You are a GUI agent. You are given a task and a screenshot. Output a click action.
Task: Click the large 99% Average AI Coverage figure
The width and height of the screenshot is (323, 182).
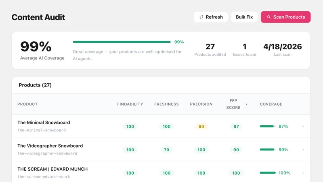click(x=36, y=47)
